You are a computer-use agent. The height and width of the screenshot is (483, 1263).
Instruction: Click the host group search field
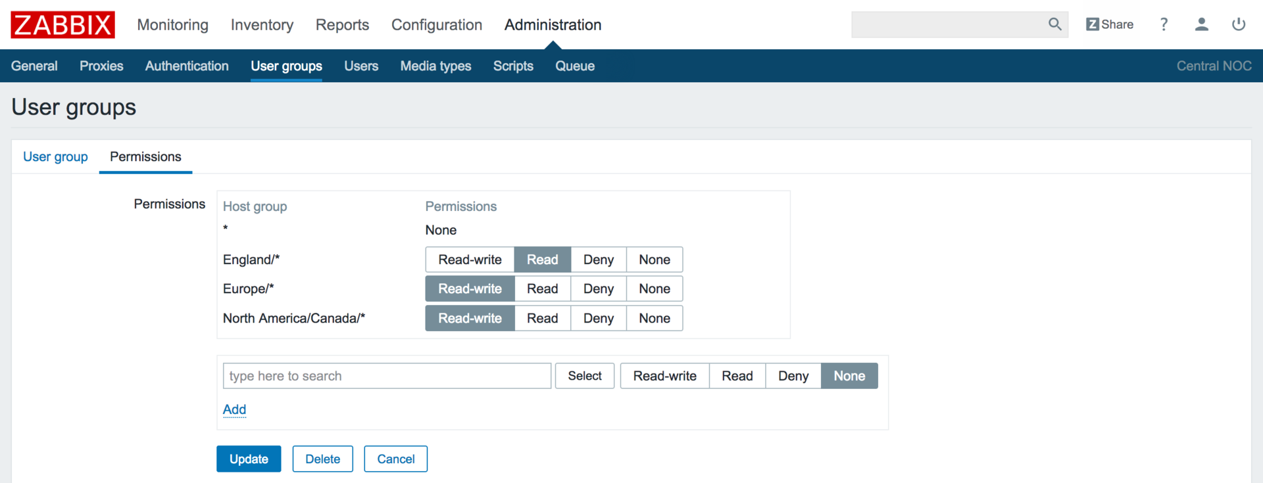click(x=387, y=376)
